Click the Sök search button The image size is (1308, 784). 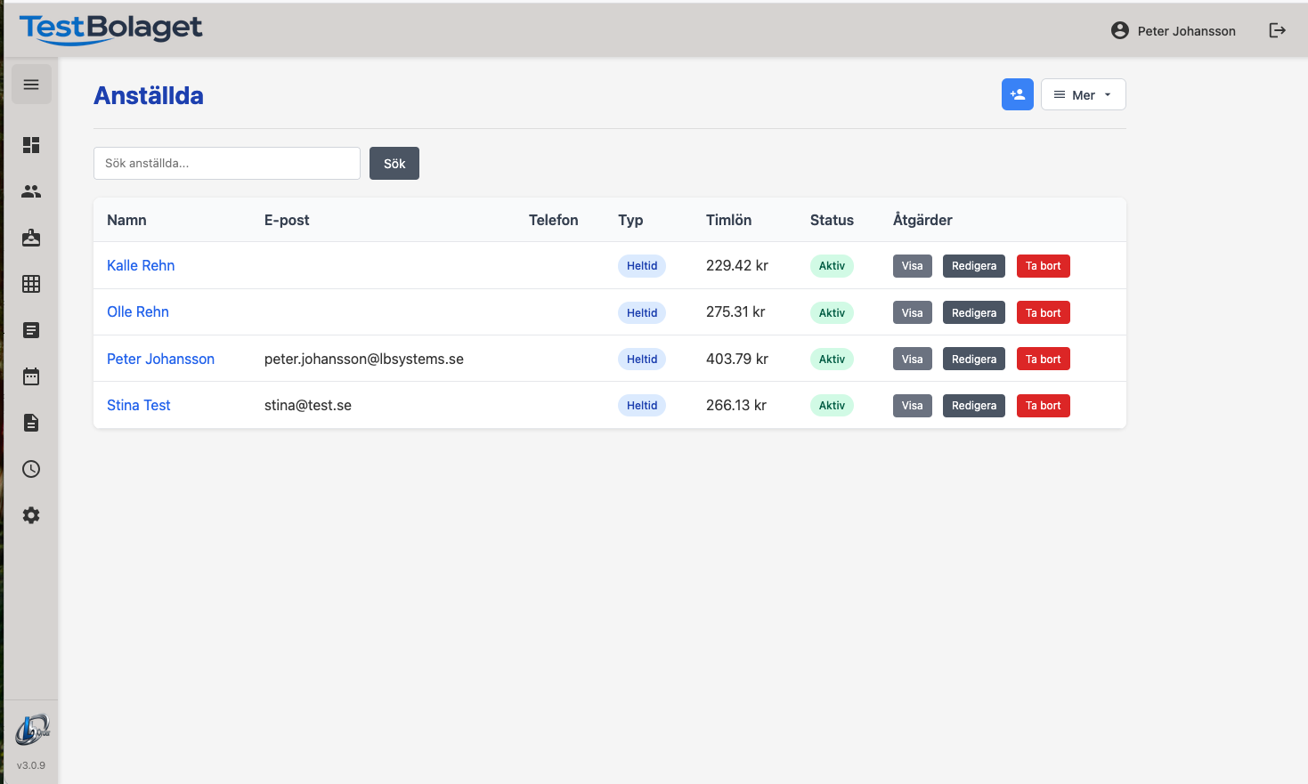pyautogui.click(x=394, y=164)
